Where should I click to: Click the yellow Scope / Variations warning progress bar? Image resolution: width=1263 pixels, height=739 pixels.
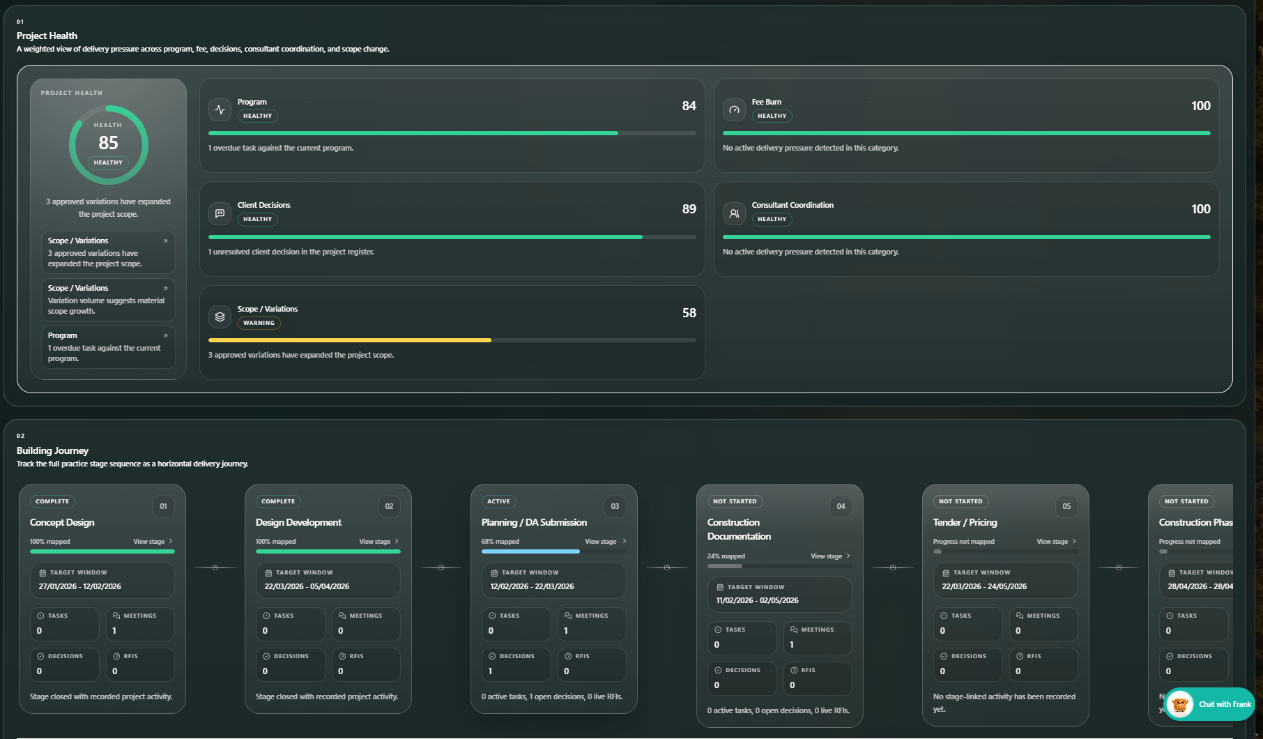click(349, 340)
